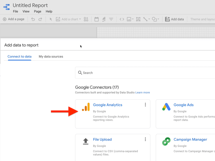Image resolution: width=215 pixels, height=161 pixels.
Task: Click the search magnifier icon
Action: coord(80,73)
